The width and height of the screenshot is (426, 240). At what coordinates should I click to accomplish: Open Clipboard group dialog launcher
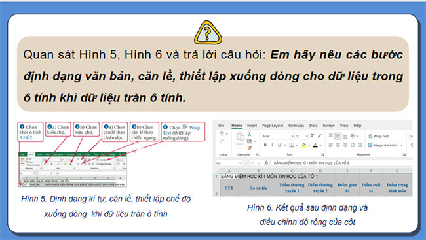[x=257, y=154]
